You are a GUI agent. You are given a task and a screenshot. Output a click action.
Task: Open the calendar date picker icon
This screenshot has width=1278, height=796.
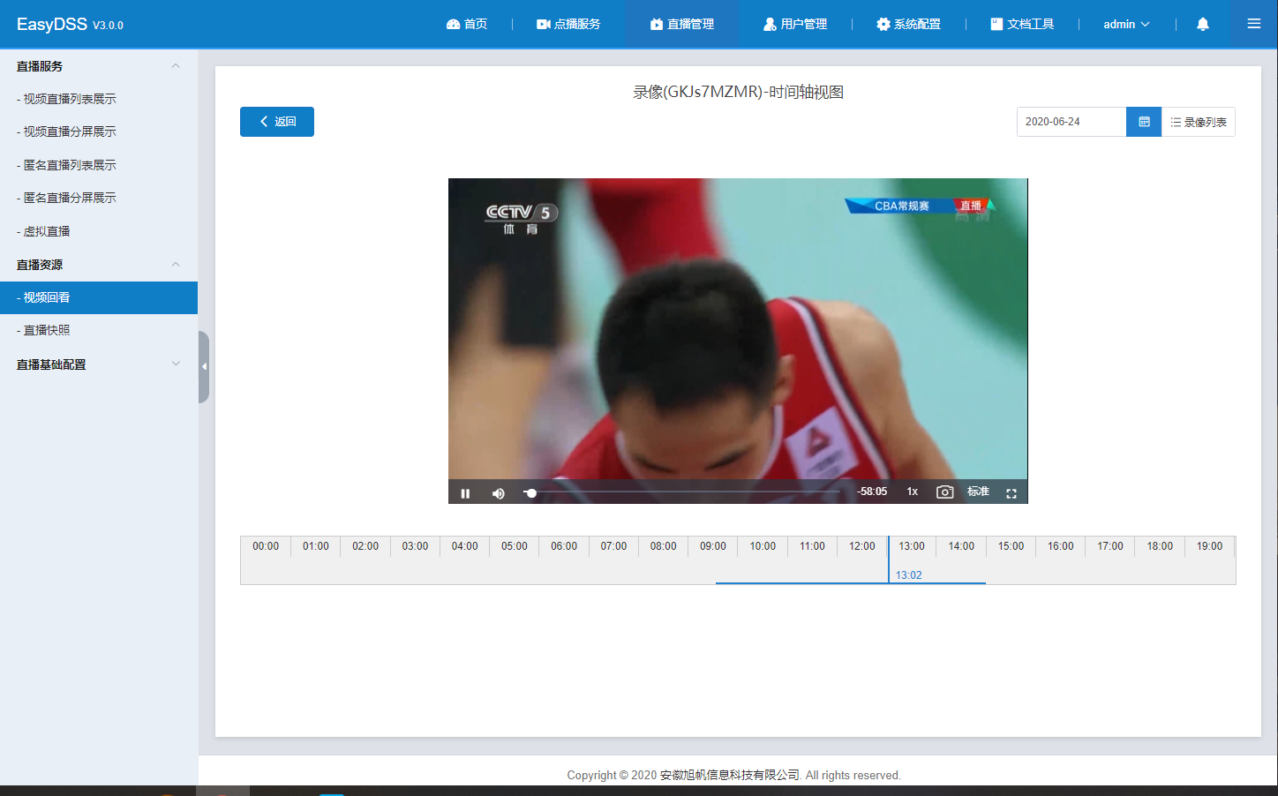tap(1144, 122)
